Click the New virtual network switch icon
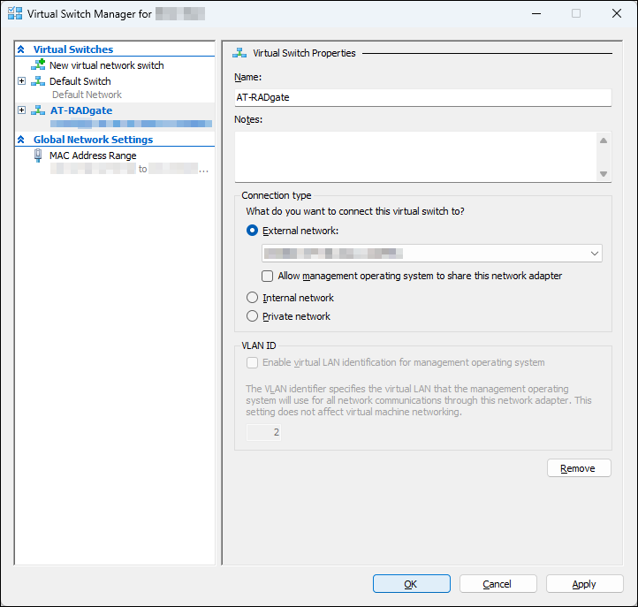 38,65
